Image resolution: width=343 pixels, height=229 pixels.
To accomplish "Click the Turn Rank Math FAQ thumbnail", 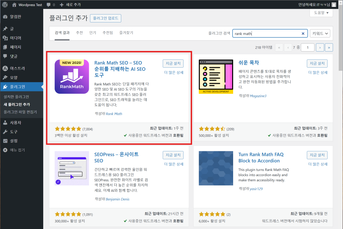I will click(216, 168).
